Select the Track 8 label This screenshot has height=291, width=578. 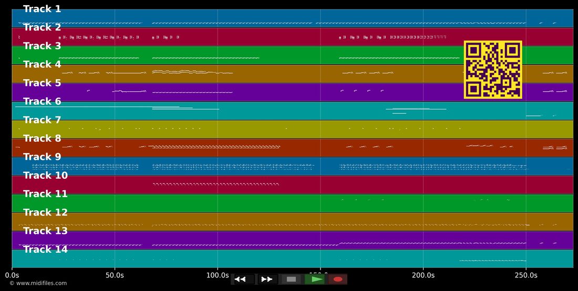pyautogui.click(x=42, y=138)
